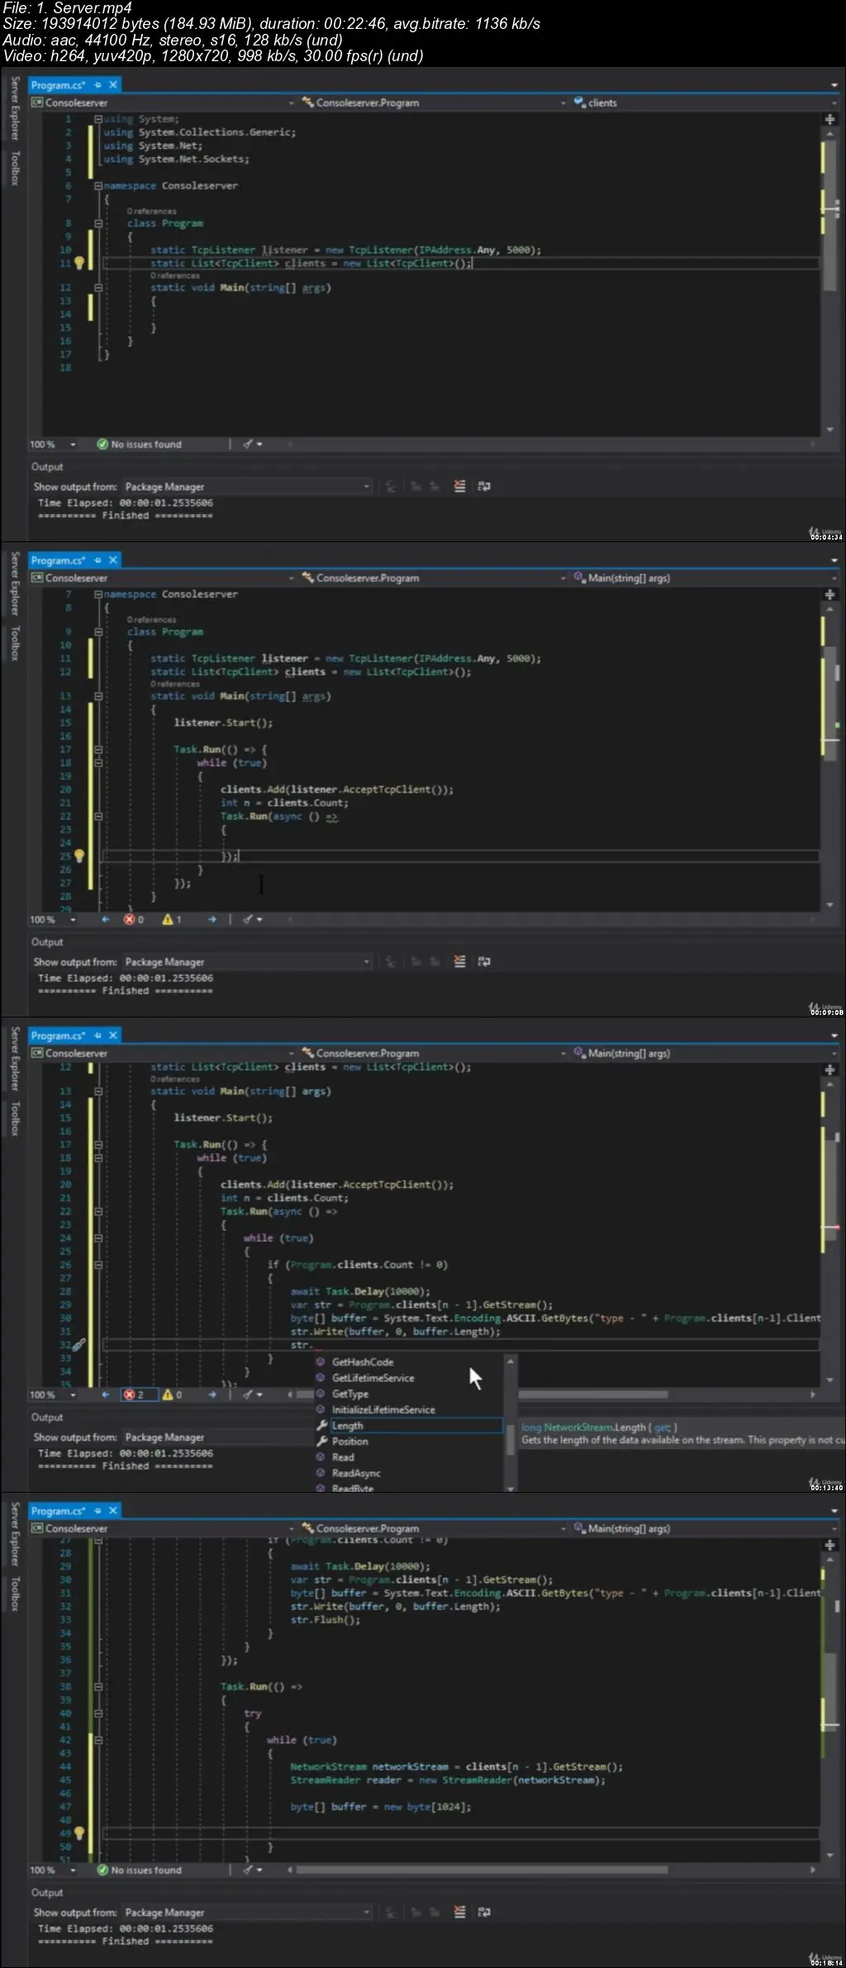Collapse the try block at line 40

[97, 1713]
